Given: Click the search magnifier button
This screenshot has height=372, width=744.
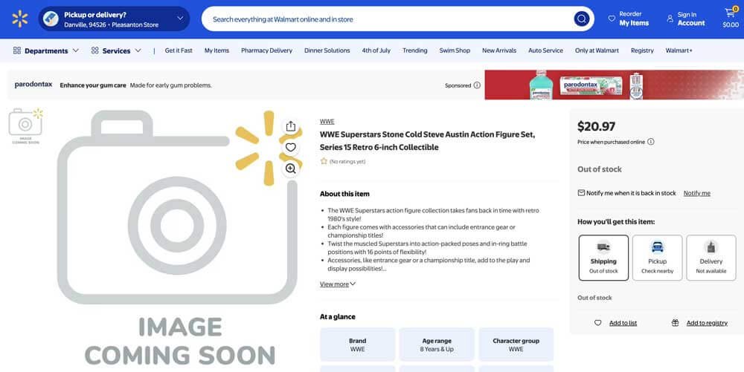Looking at the screenshot, I should (581, 19).
